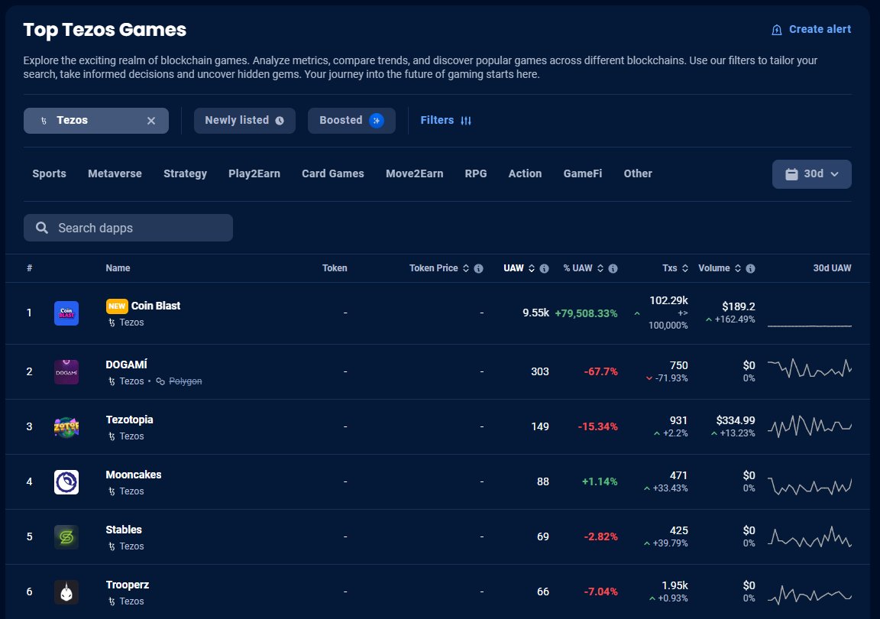Select the Play2Earn category tab
The image size is (880, 619).
point(254,173)
